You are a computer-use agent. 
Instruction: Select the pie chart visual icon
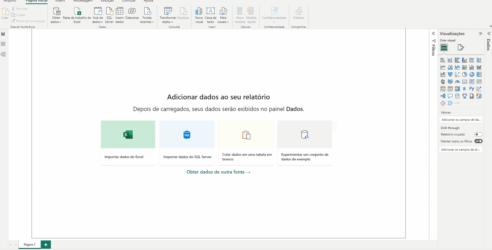tap(464, 74)
